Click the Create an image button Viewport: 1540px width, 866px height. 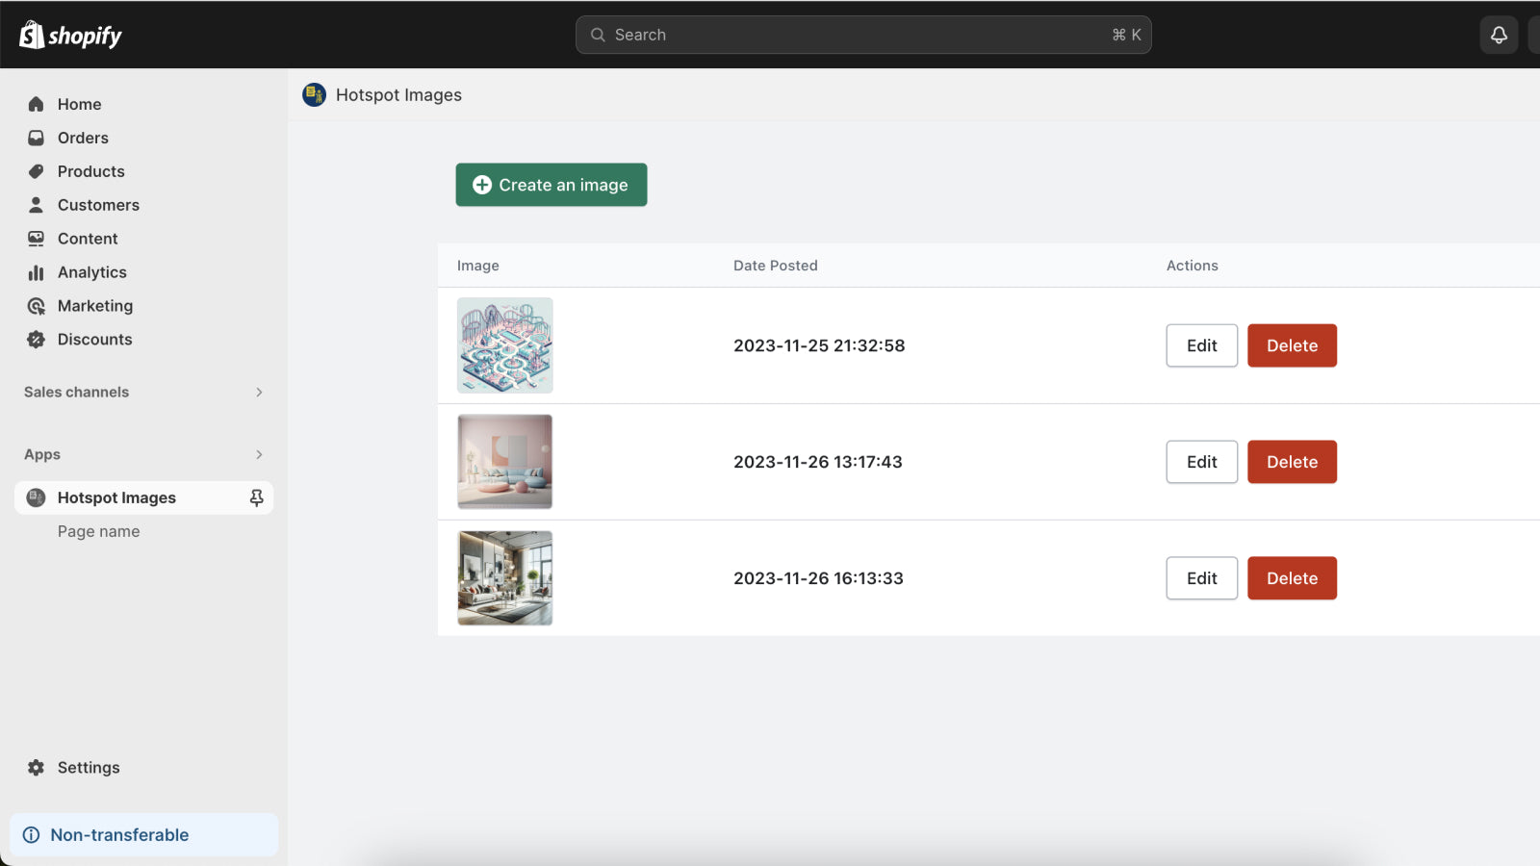tap(552, 185)
